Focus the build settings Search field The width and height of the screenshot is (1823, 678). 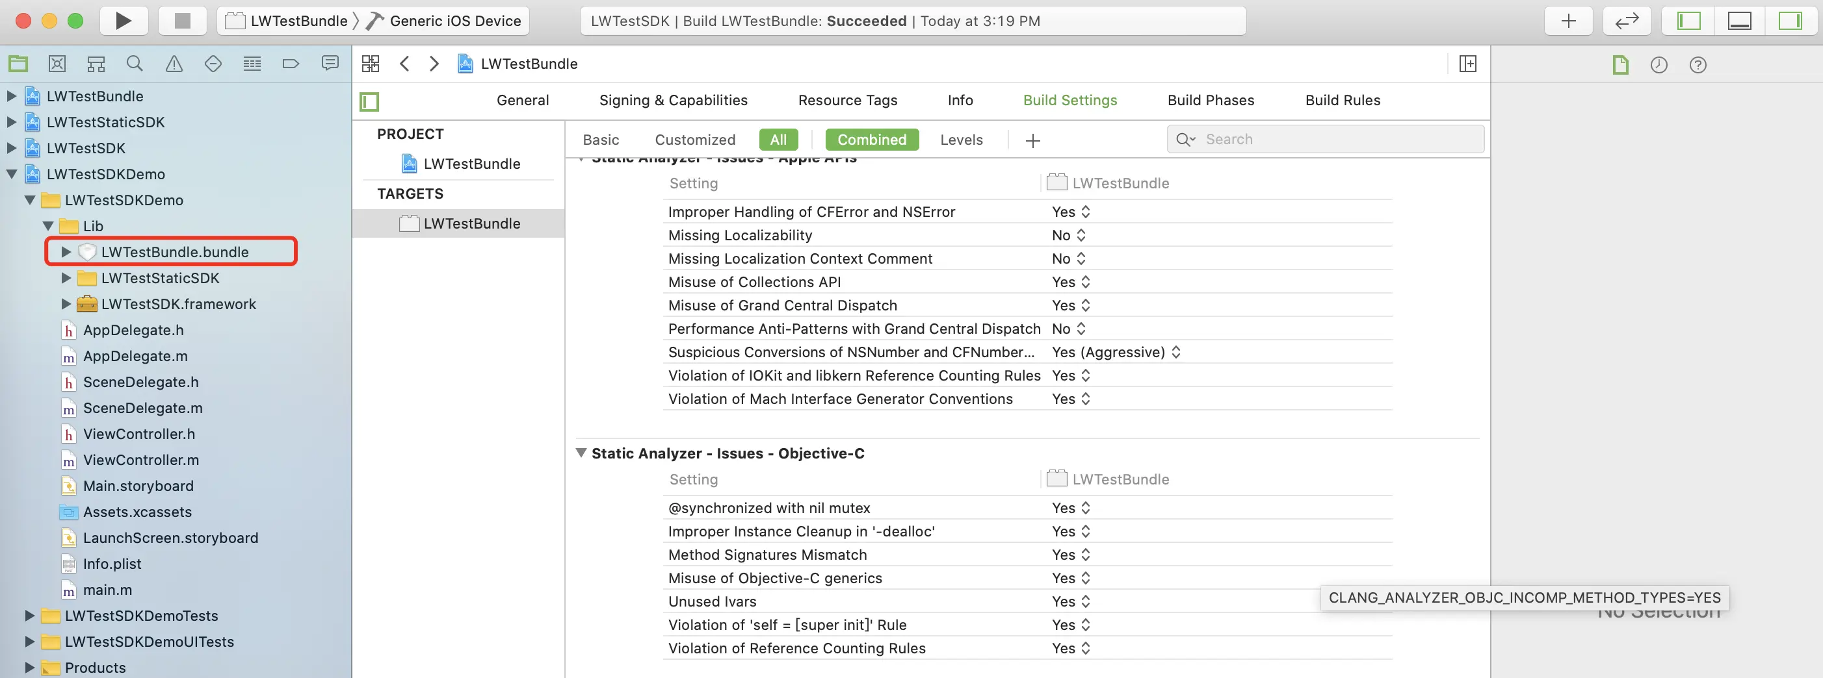[1326, 139]
